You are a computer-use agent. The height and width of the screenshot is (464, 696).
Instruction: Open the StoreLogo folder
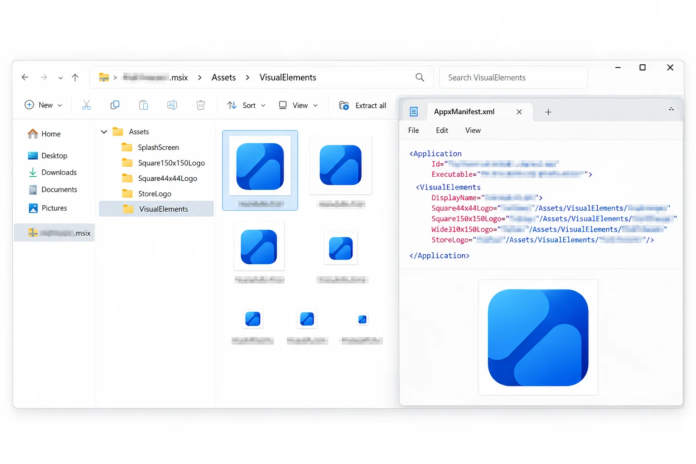coord(147,193)
